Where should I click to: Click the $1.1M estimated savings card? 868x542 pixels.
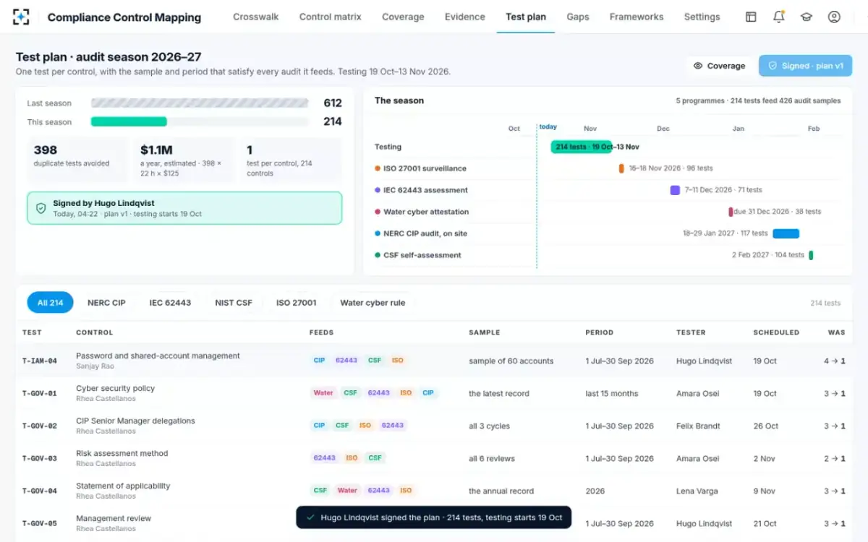pyautogui.click(x=184, y=159)
